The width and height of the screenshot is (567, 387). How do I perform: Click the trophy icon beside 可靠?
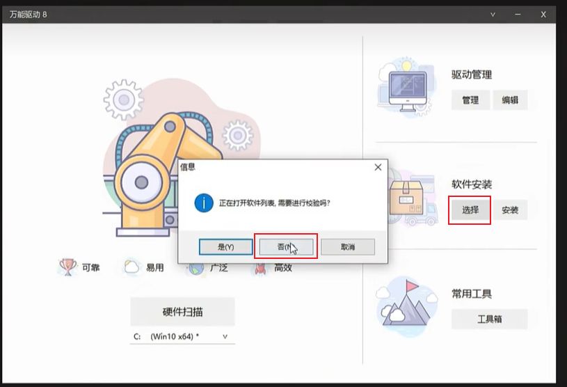67,267
